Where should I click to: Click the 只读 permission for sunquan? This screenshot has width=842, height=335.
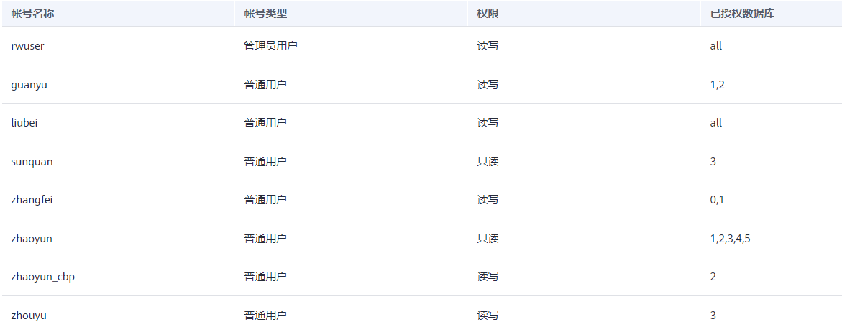pyautogui.click(x=488, y=162)
